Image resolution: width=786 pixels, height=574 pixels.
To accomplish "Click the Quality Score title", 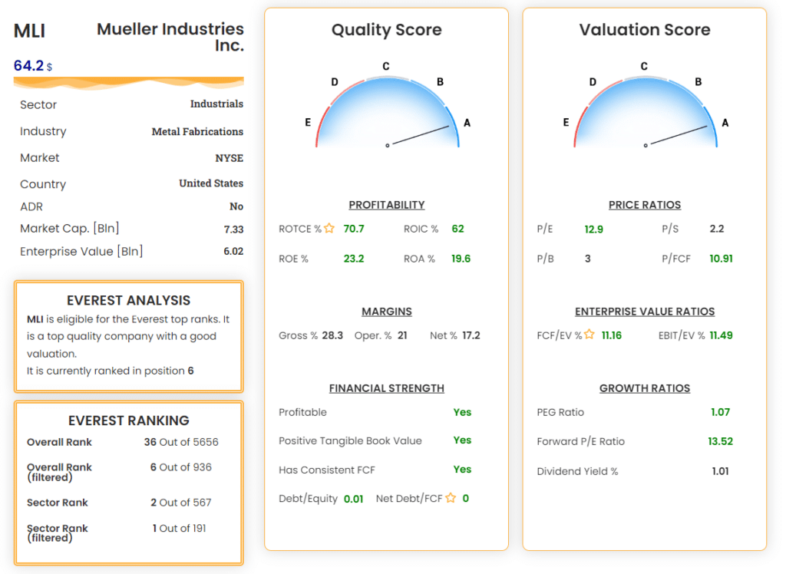I will click(387, 30).
